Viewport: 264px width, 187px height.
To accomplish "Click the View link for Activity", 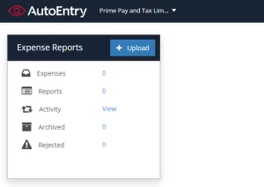I will (x=109, y=109).
